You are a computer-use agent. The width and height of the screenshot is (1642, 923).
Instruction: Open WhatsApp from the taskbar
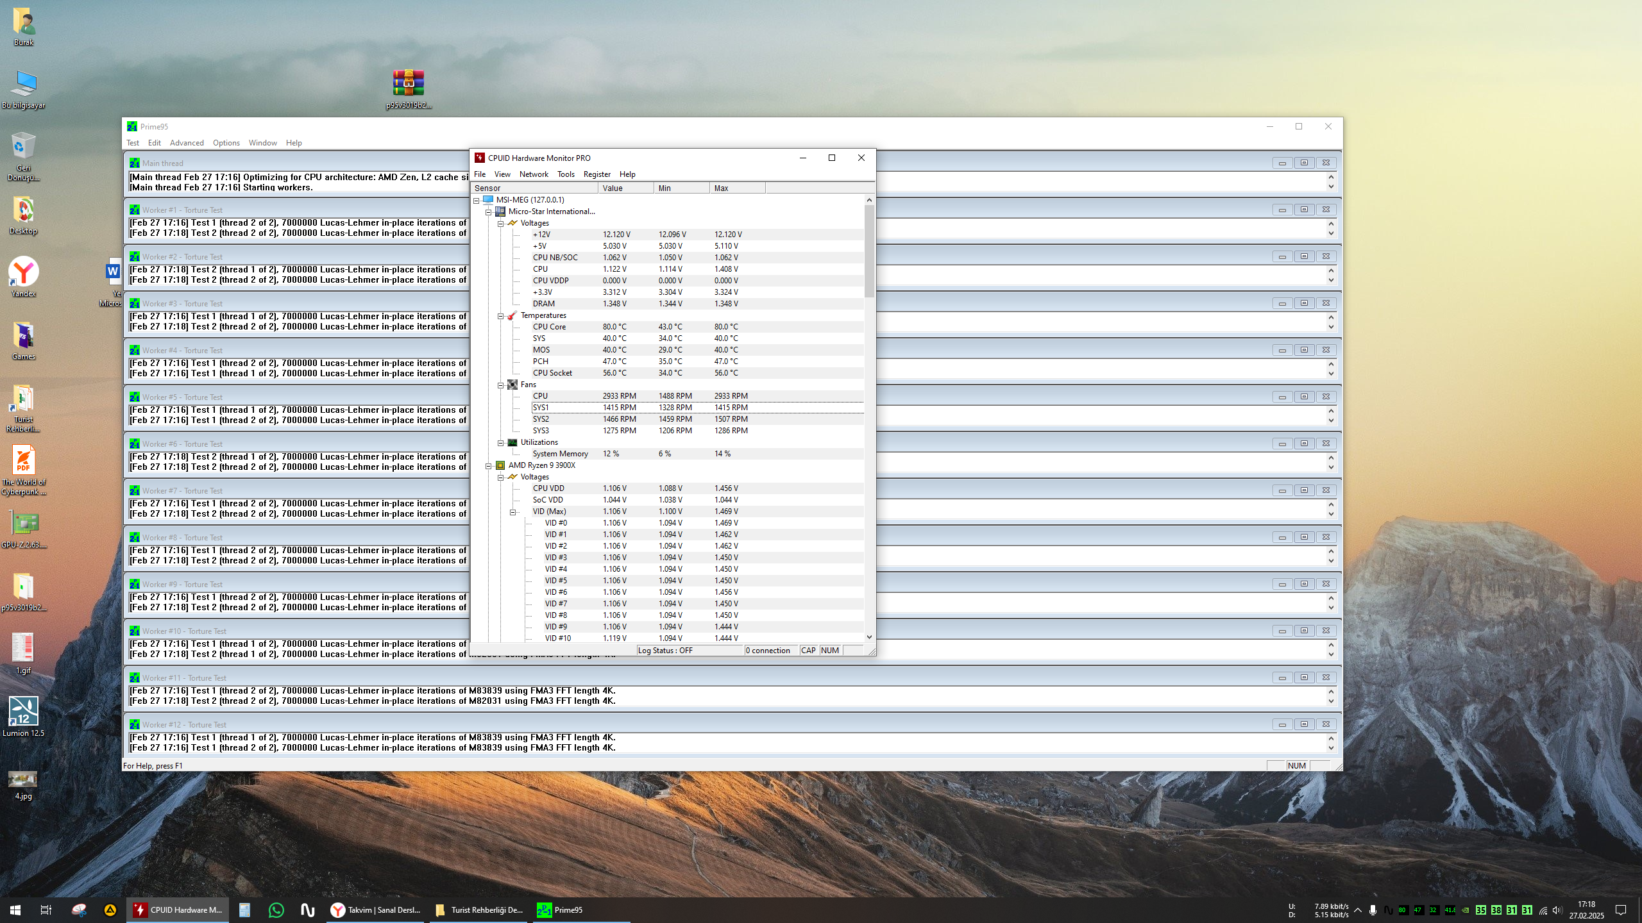pos(276,910)
